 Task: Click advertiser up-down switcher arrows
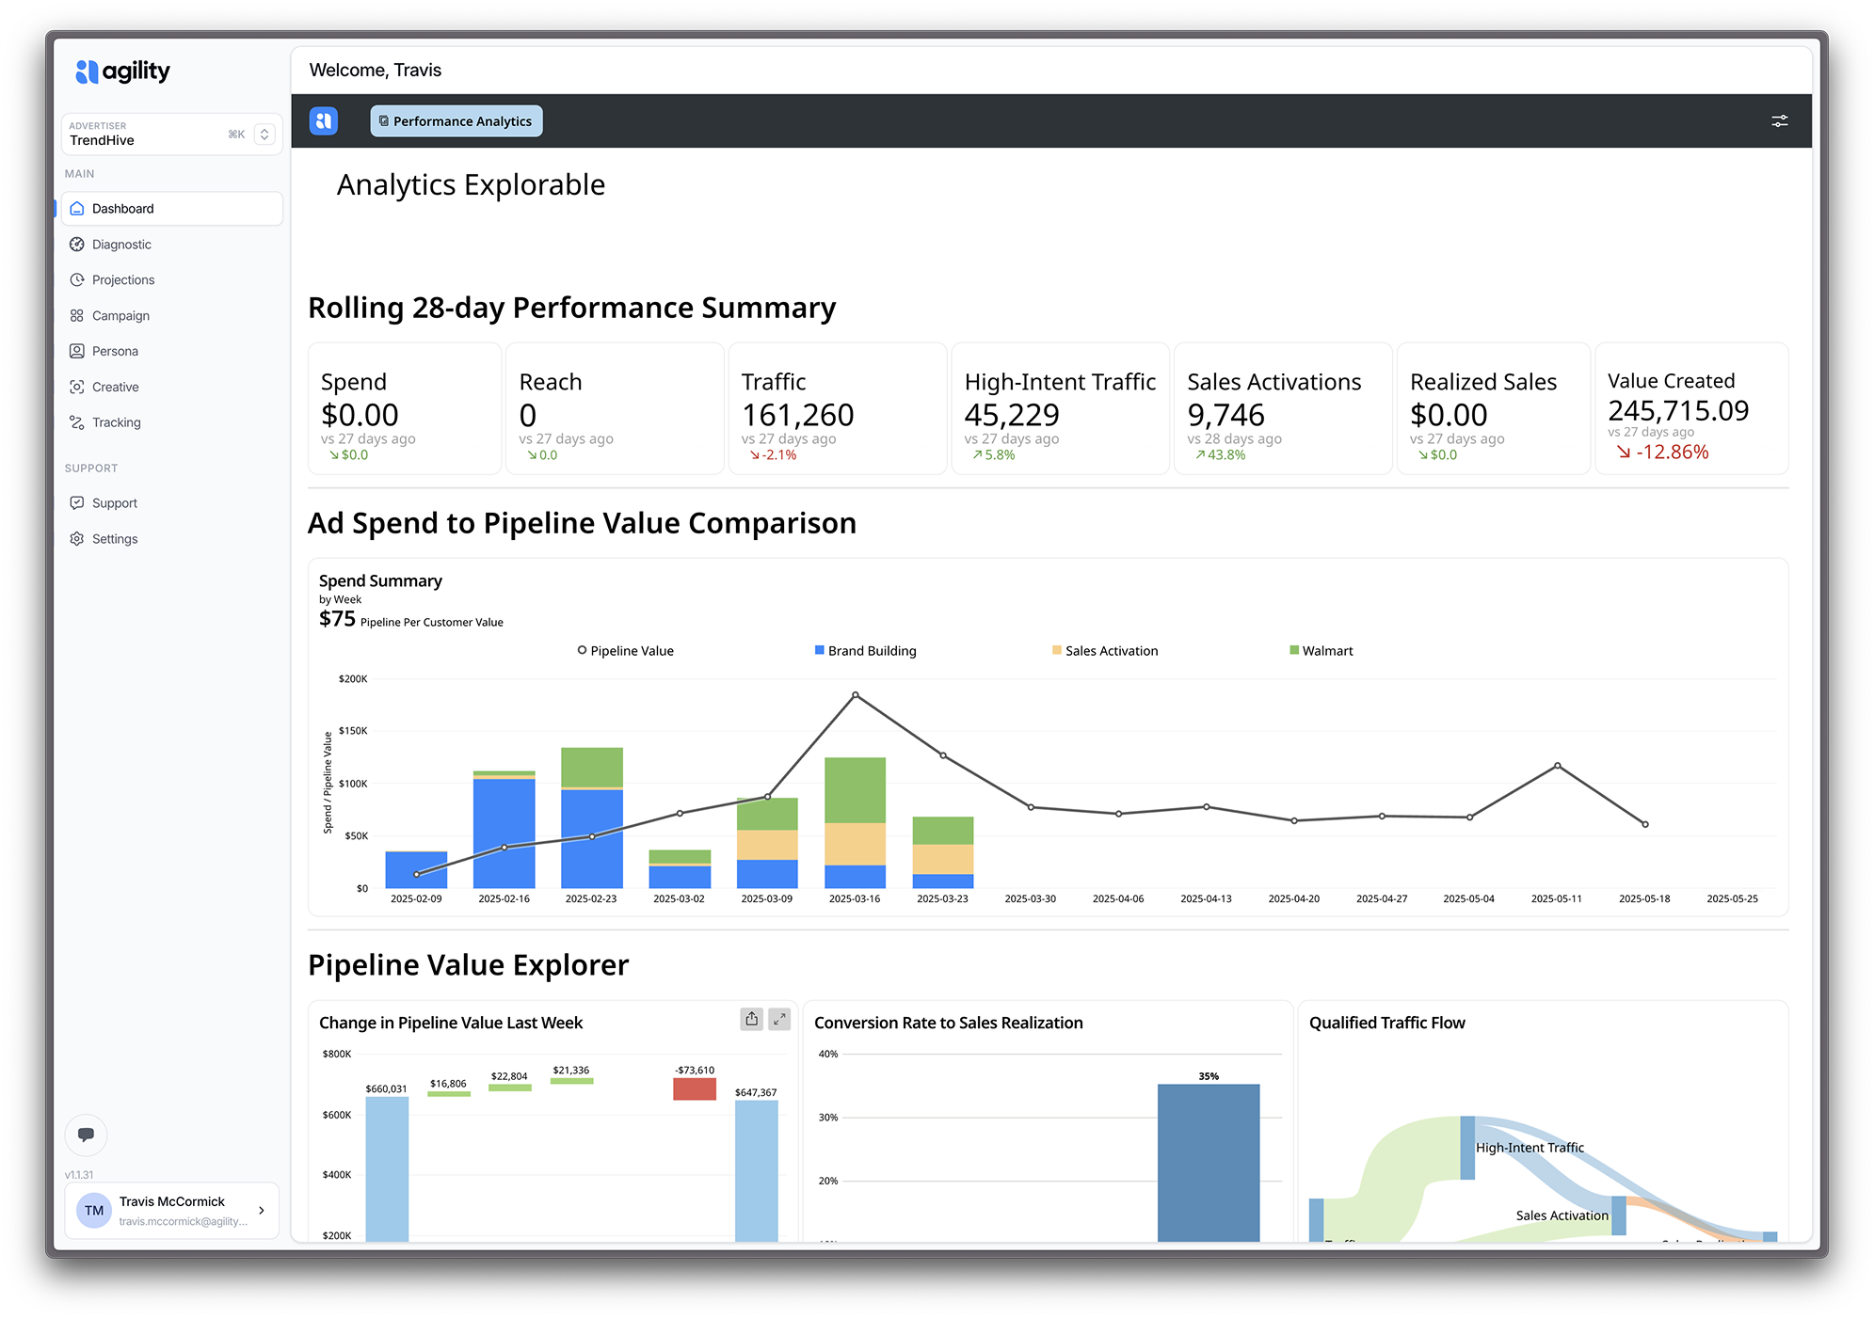tap(264, 135)
